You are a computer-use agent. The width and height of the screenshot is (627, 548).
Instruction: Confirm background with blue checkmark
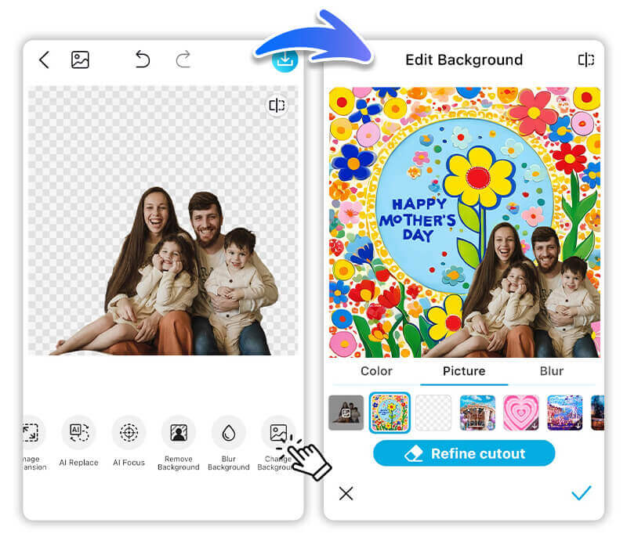coord(581,493)
